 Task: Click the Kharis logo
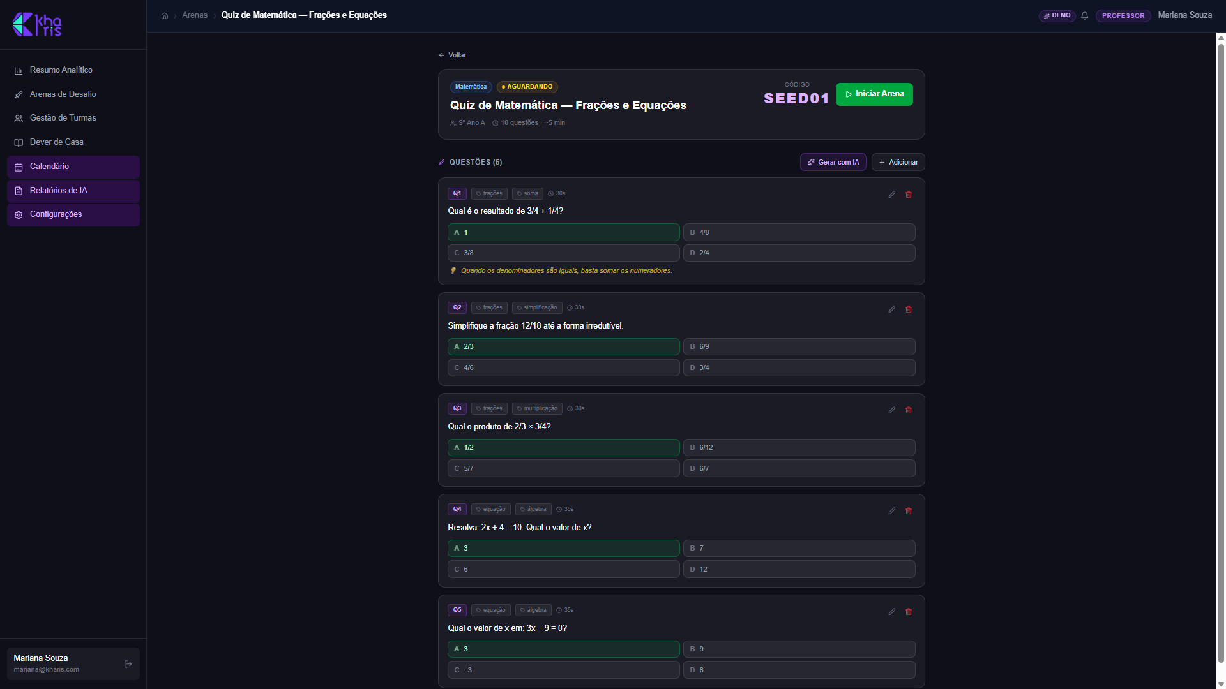37,24
